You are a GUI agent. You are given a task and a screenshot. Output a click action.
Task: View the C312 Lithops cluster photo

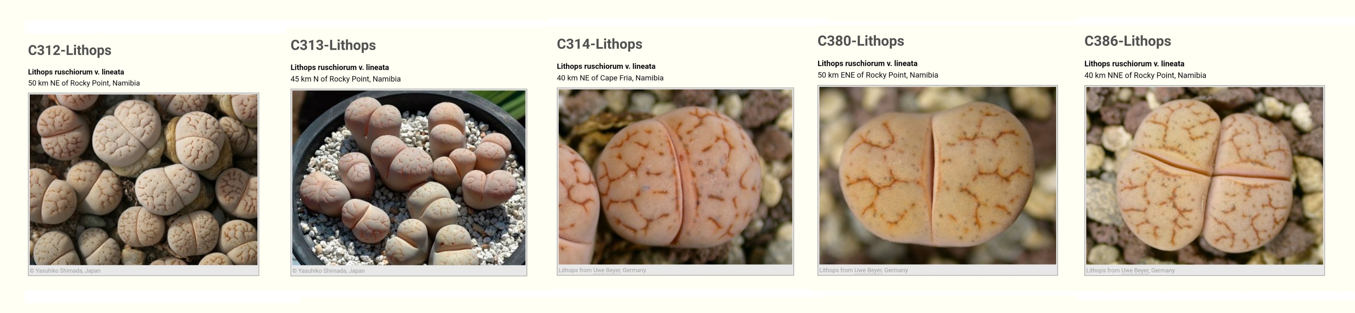pyautogui.click(x=144, y=179)
